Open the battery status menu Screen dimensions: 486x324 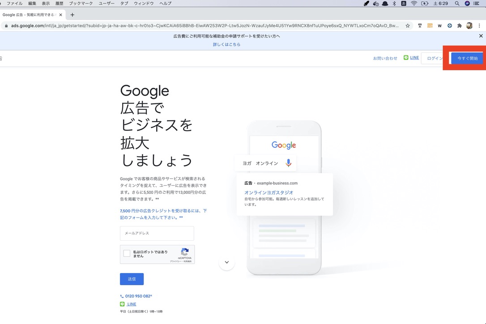pyautogui.click(x=425, y=4)
